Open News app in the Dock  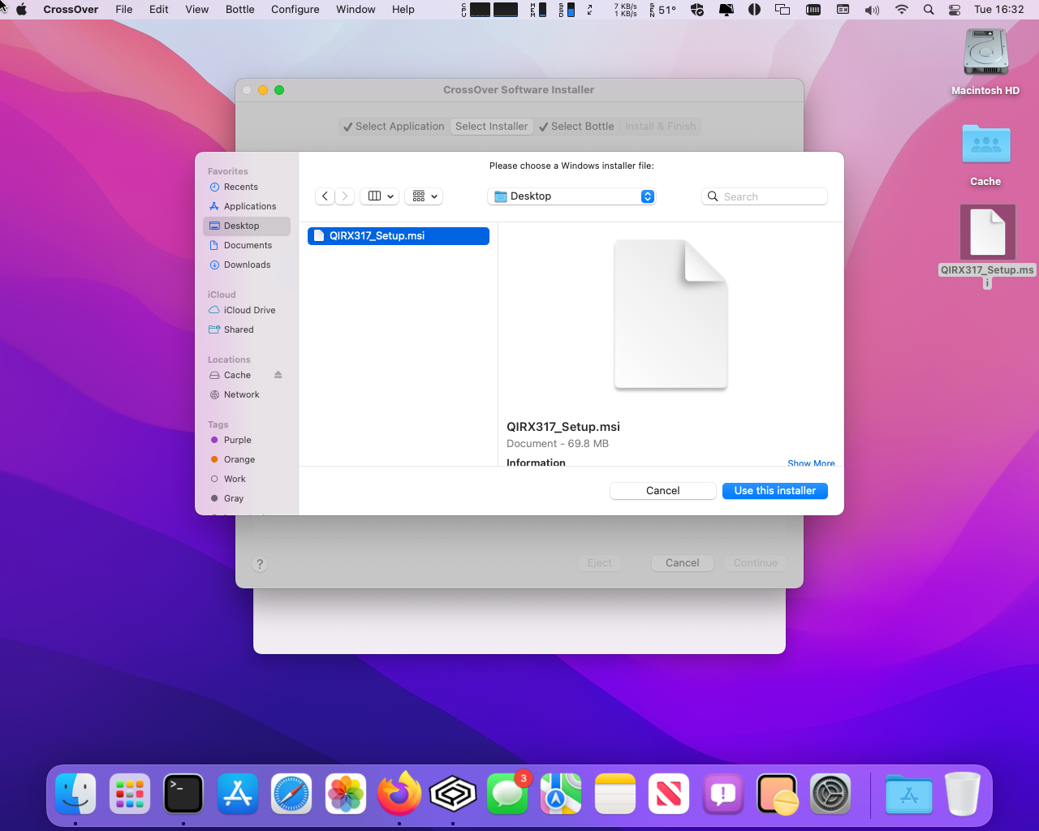669,793
